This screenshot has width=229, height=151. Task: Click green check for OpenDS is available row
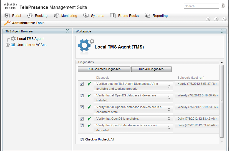[x=89, y=119]
